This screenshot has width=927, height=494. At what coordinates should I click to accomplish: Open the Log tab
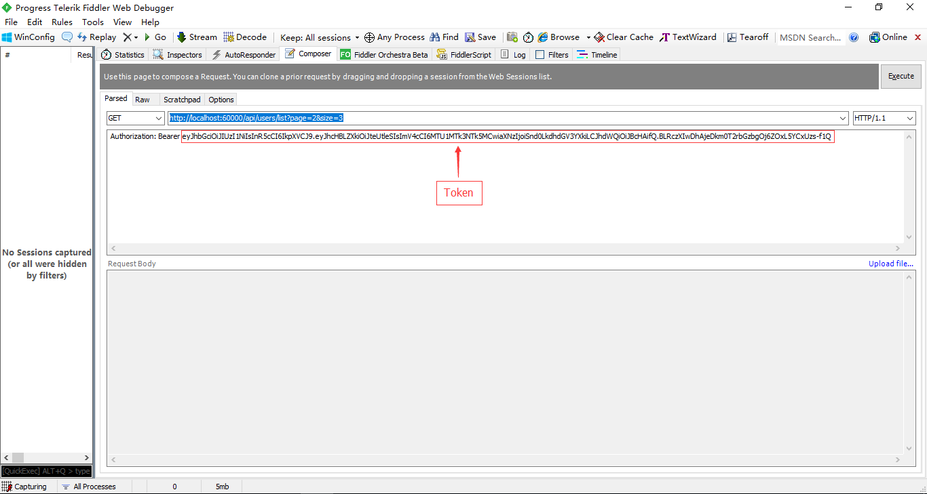point(513,55)
